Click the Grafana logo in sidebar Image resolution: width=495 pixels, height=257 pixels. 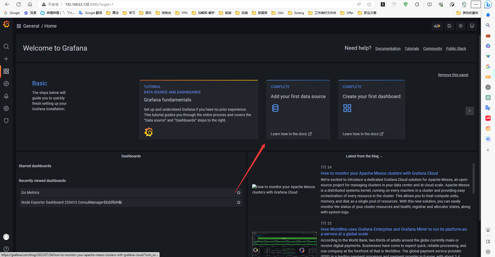click(6, 24)
